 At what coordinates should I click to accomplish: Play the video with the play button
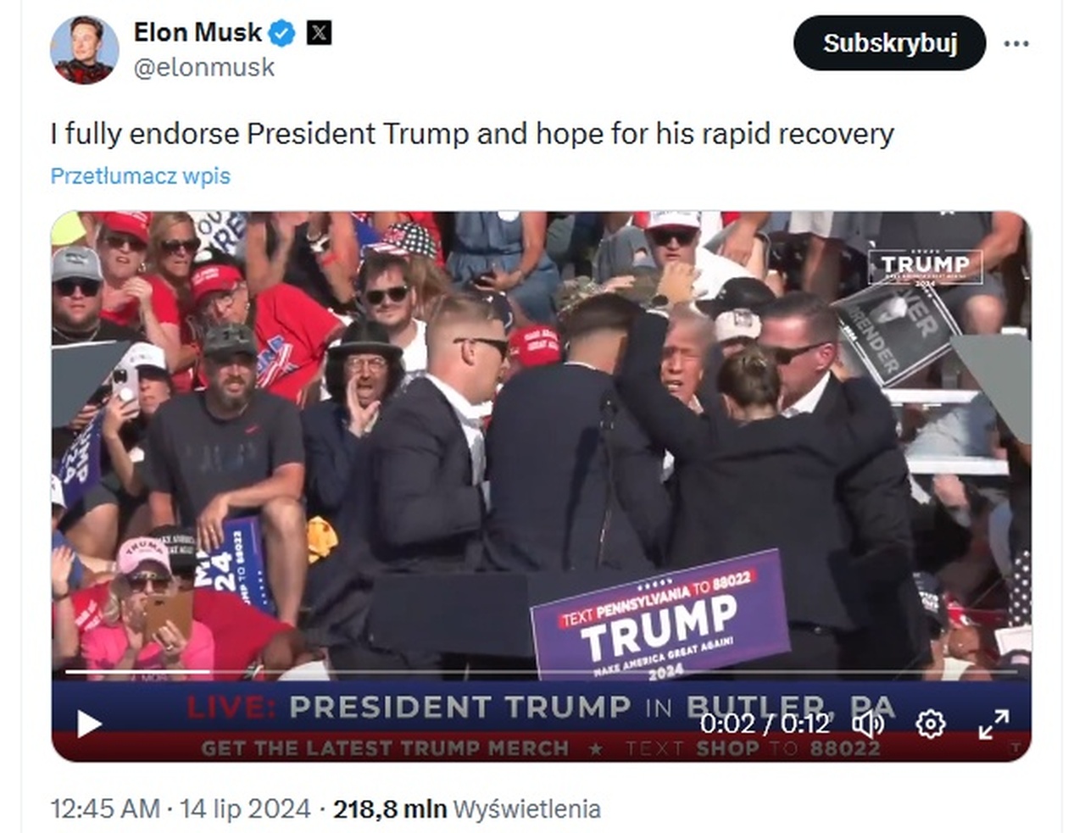89,725
